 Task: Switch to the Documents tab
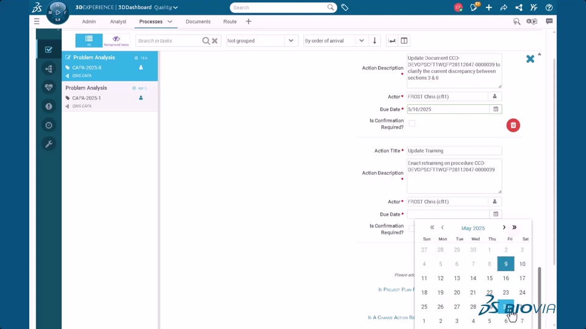coord(198,22)
